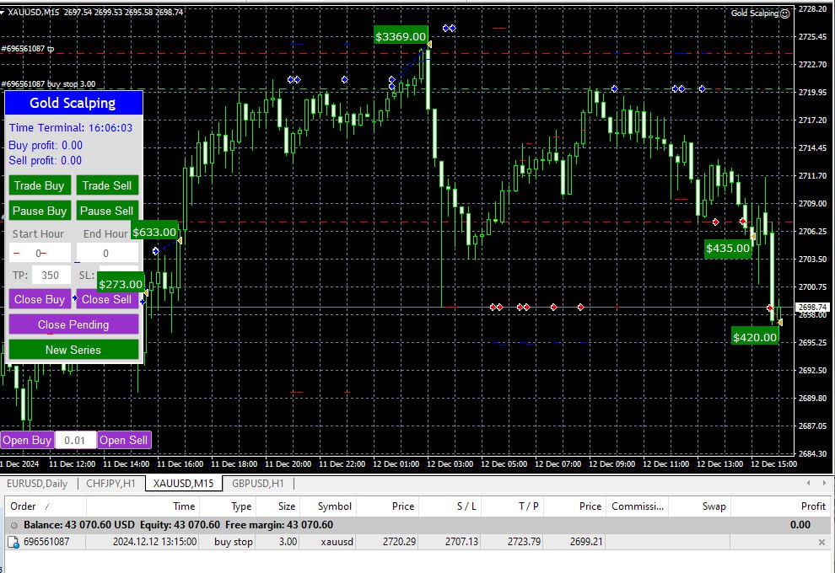Sort orders by the T / P column
This screenshot has width=835, height=573.
(512, 506)
